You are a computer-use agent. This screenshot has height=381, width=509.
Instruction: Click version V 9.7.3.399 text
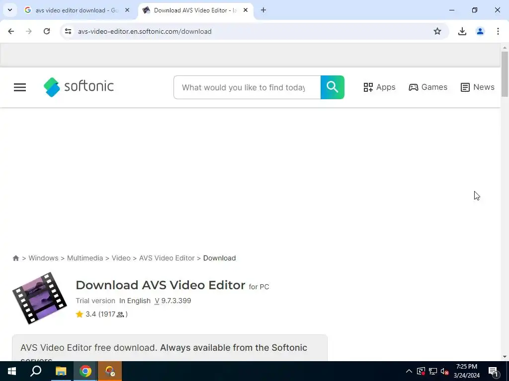click(172, 301)
